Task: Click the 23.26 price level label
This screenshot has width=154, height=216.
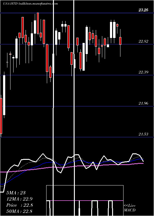Action: pos(143,10)
